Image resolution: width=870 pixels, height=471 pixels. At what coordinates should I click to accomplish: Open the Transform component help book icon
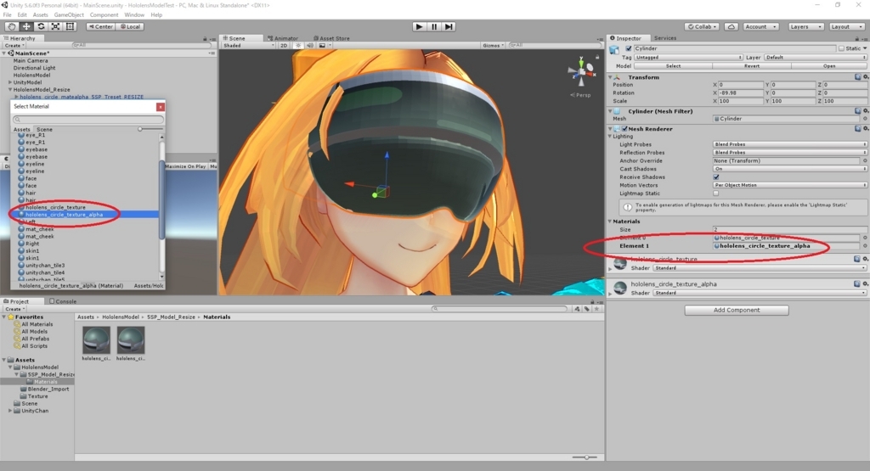point(858,77)
